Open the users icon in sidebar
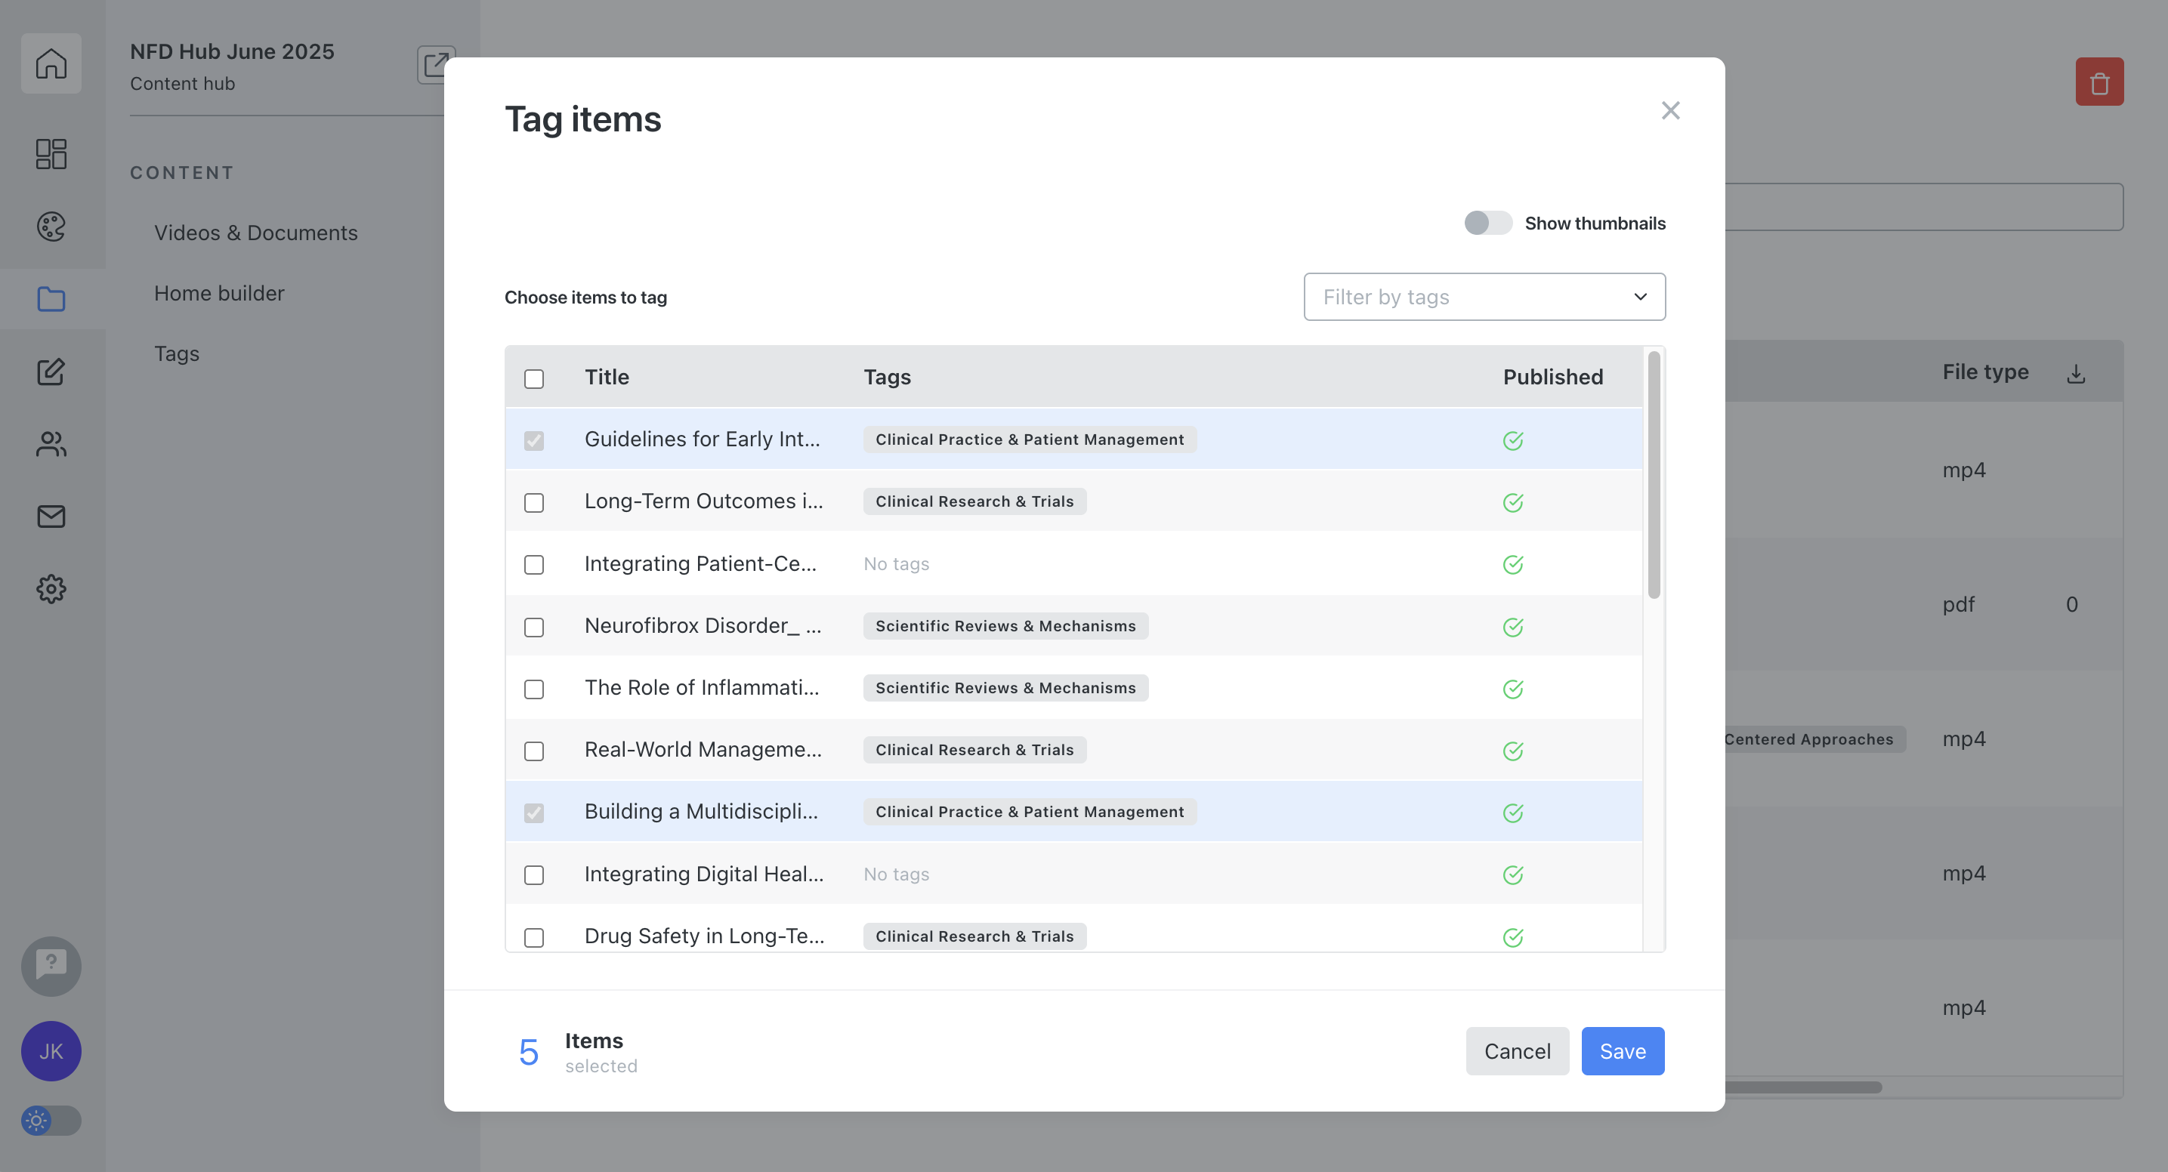This screenshot has height=1172, width=2168. (51, 444)
